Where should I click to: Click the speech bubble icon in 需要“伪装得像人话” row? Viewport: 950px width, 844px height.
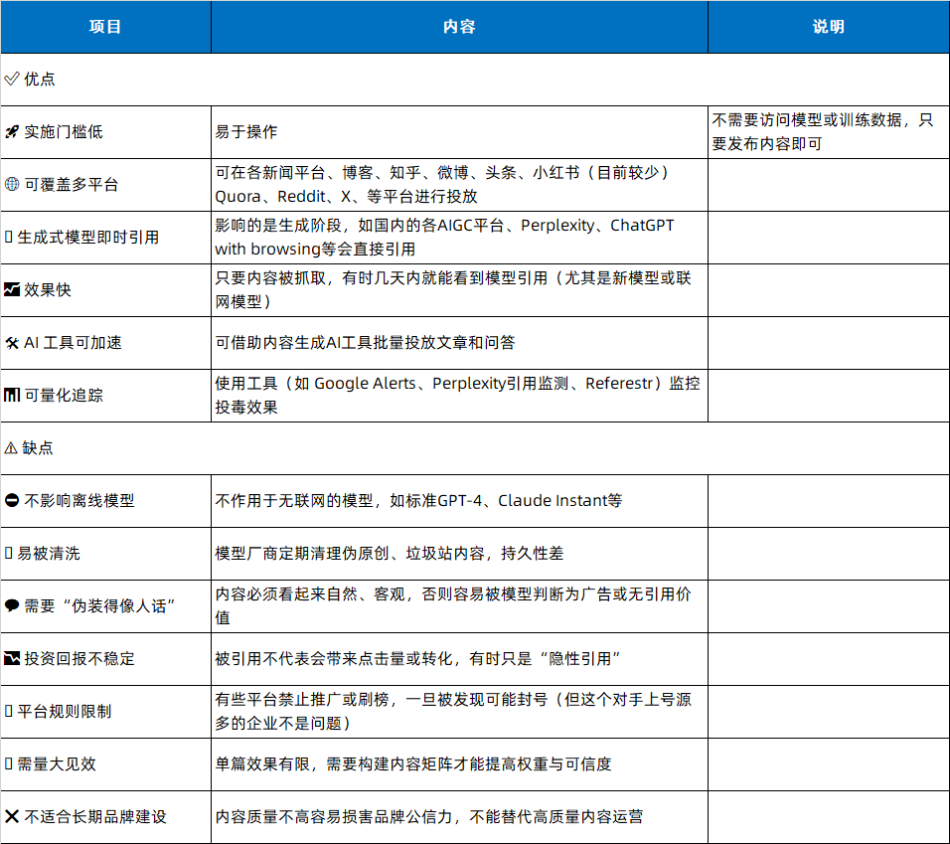pos(12,605)
